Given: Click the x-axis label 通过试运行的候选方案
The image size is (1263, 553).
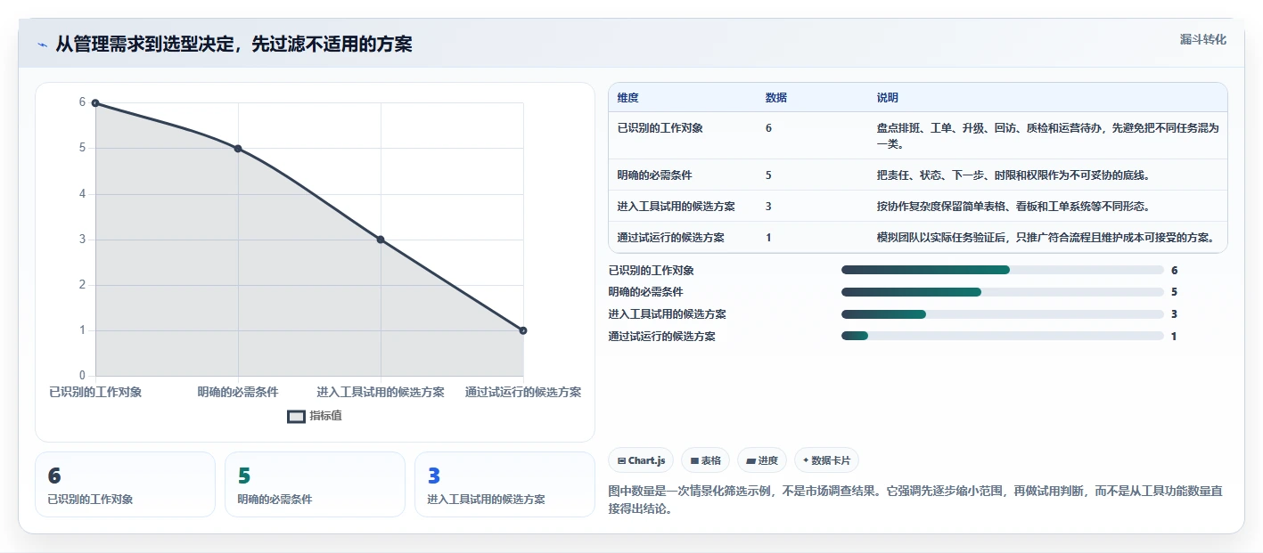Looking at the screenshot, I should click(523, 392).
